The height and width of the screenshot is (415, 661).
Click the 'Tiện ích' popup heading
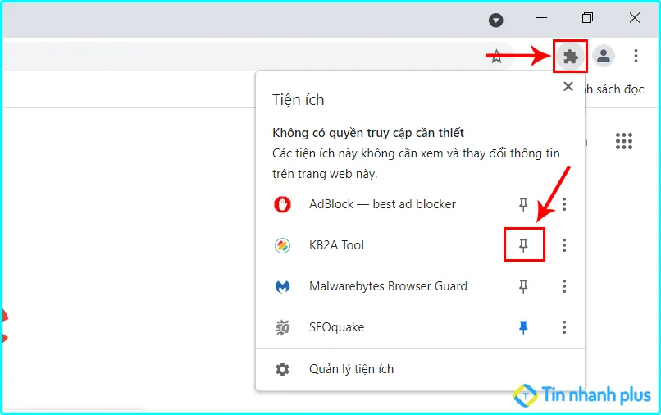tap(298, 100)
